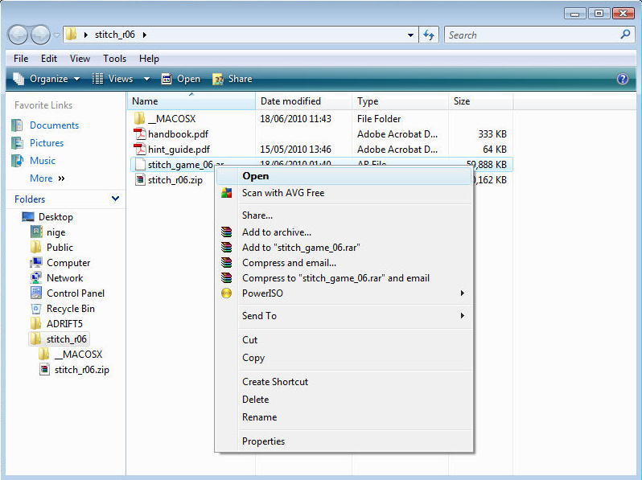Expand the PowerISO submenu
The image size is (642, 480).
coord(462,293)
